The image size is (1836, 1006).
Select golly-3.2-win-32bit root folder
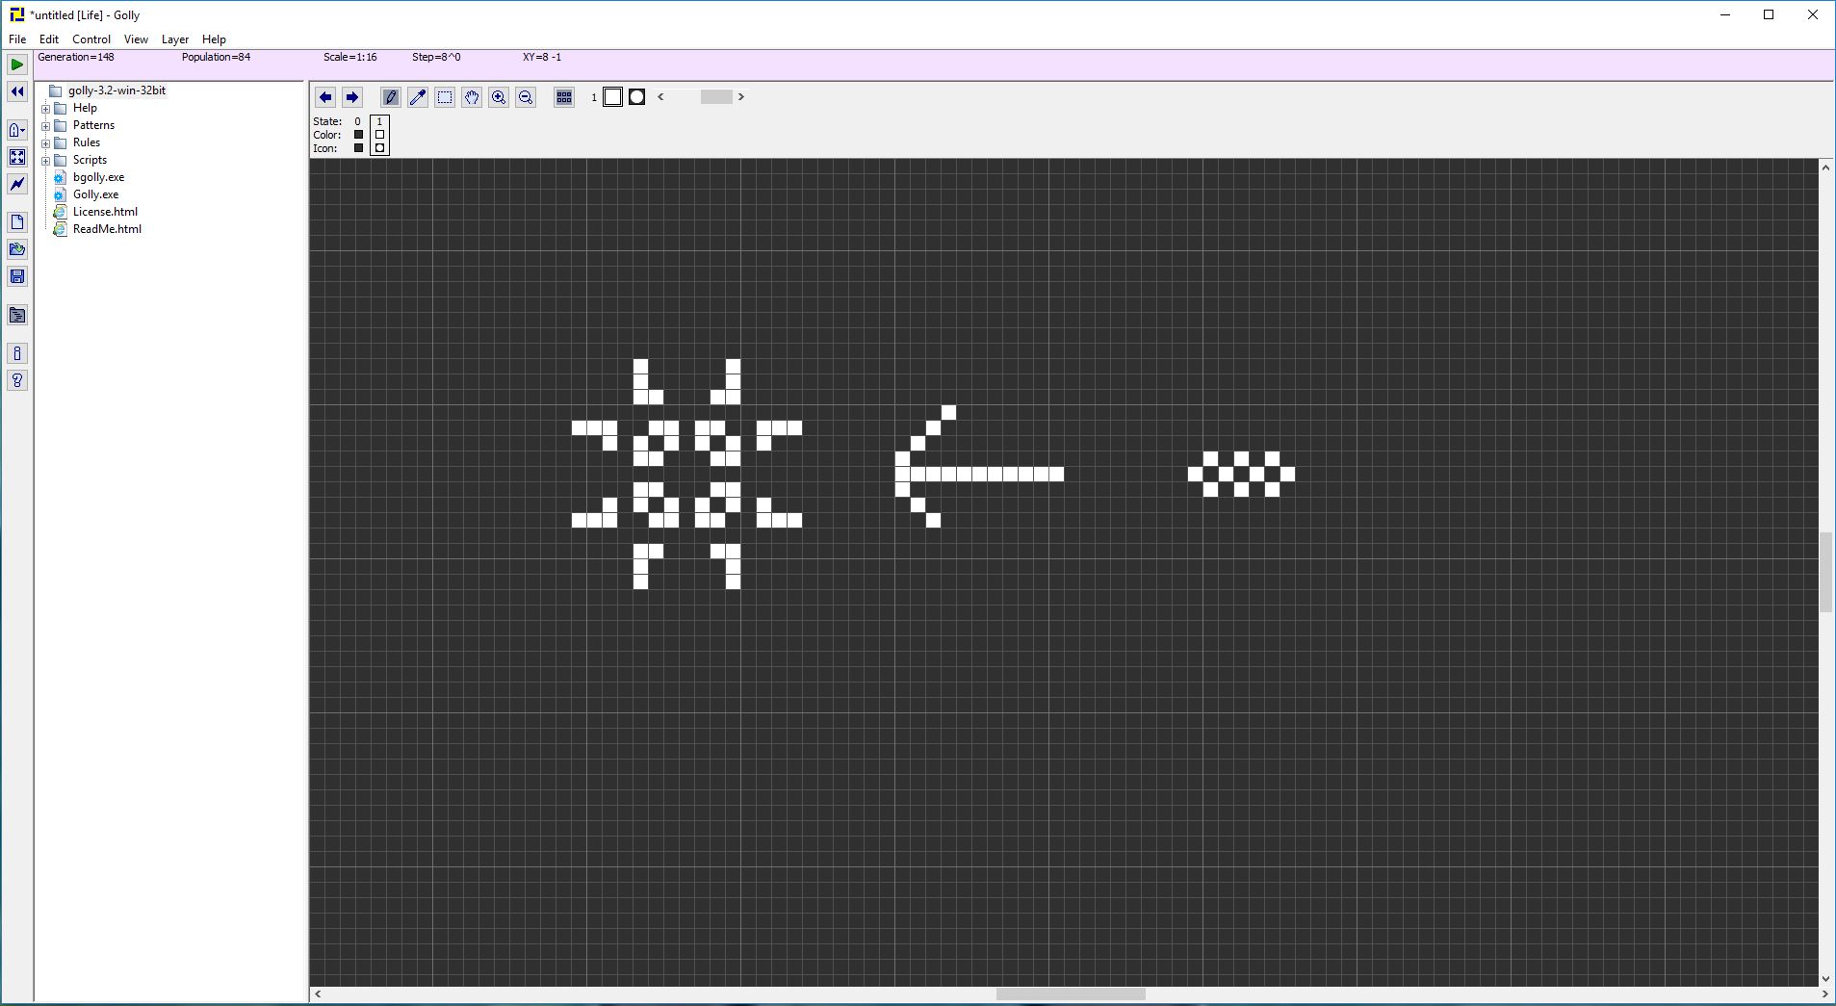[116, 90]
